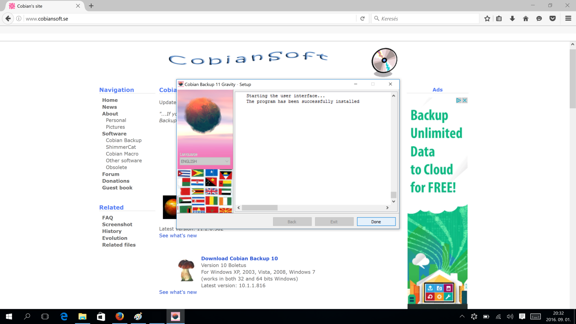Select the Union Jack flag icon
Viewport: 576px width, 324px height.
(x=211, y=191)
